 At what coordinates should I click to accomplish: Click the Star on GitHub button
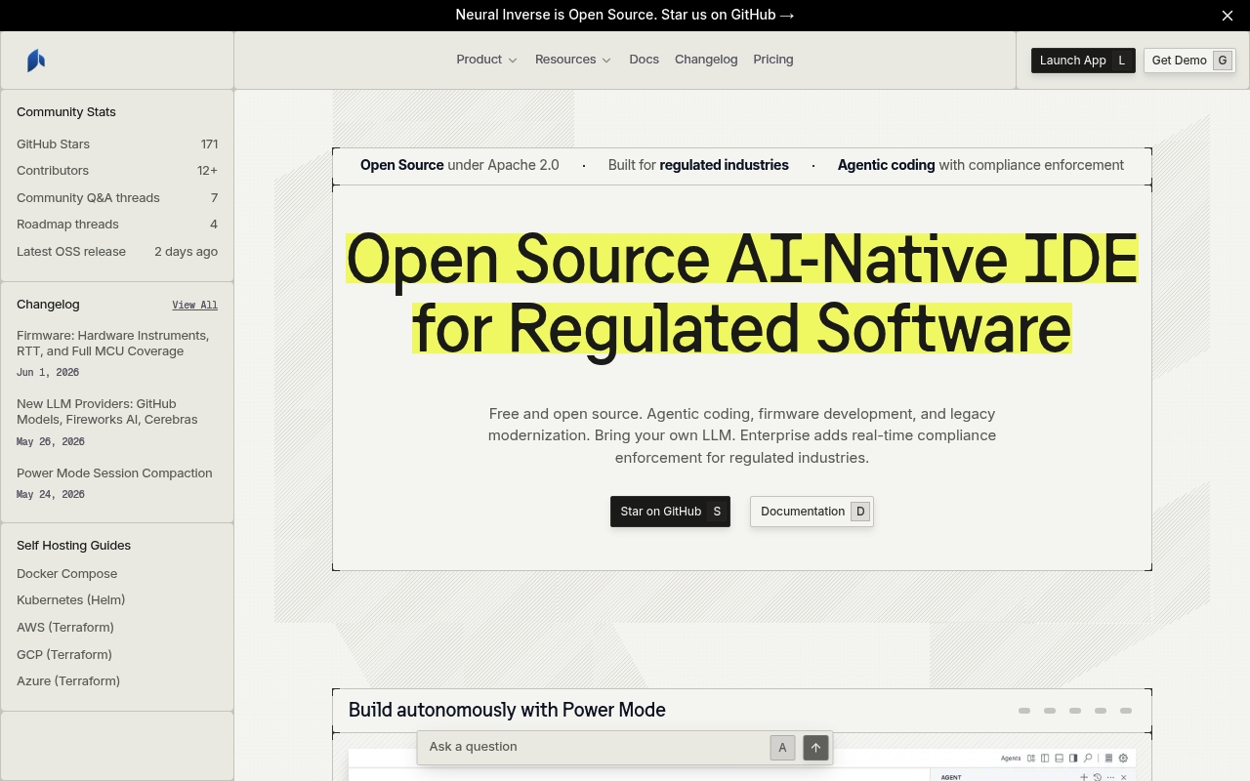tap(670, 512)
